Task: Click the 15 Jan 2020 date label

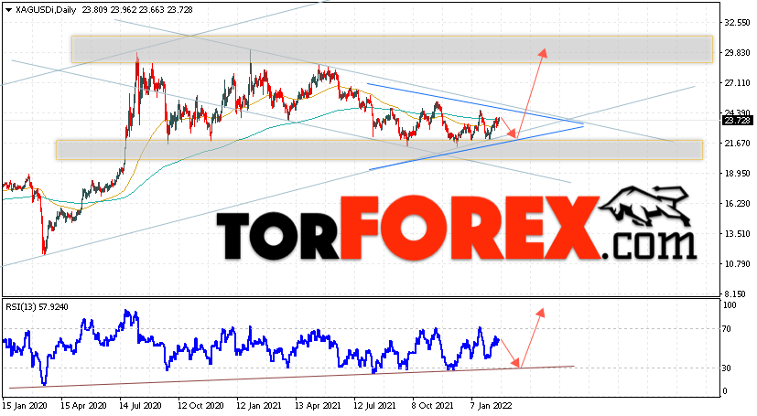Action: 25,405
